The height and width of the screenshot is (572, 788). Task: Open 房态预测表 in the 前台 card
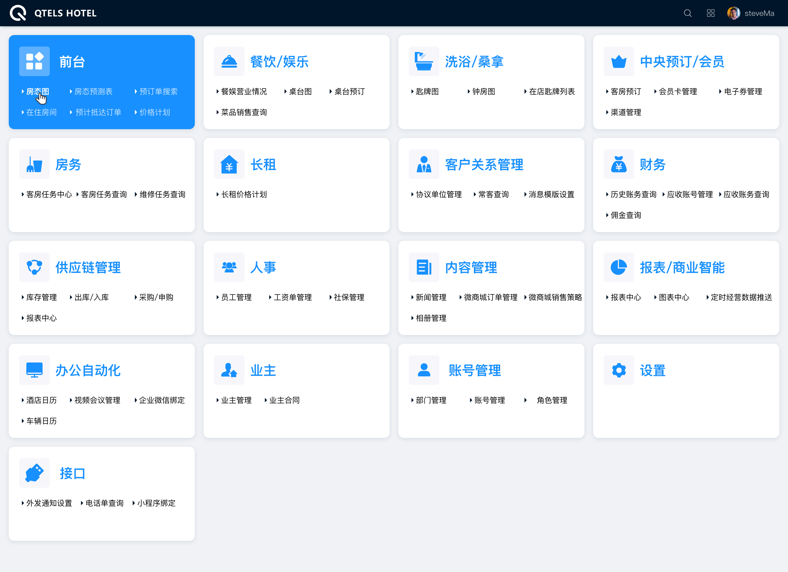94,91
